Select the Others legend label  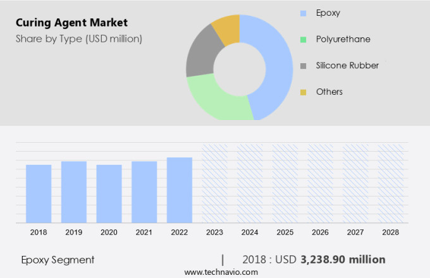pos(329,92)
